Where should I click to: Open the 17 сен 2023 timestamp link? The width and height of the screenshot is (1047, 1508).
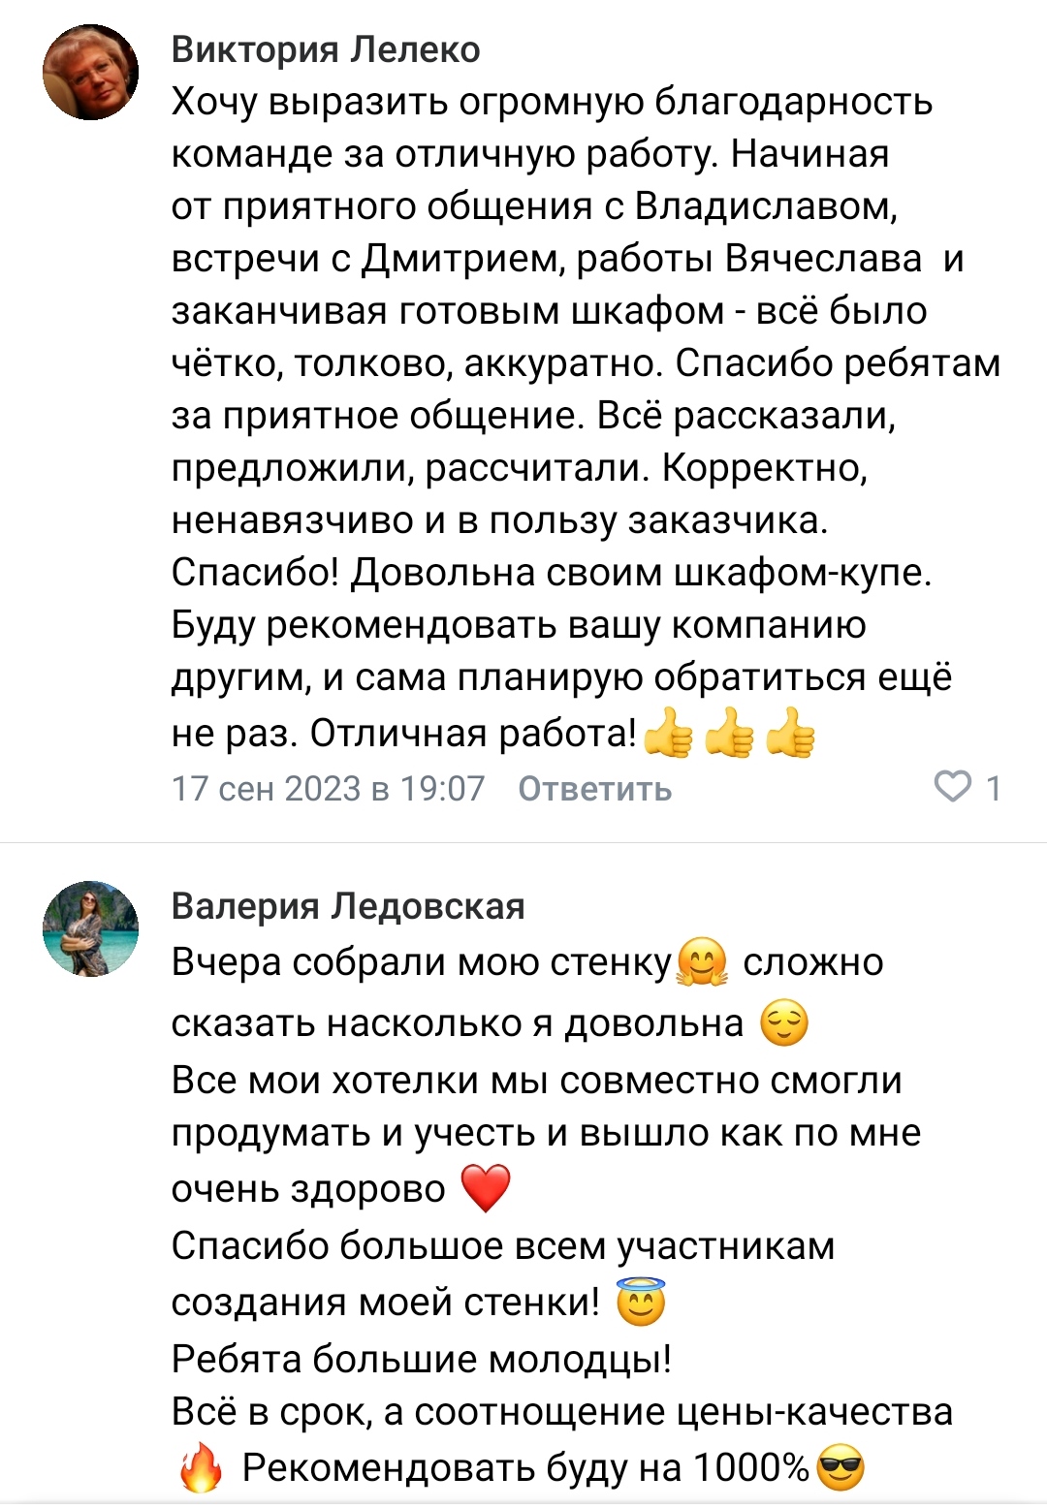click(x=328, y=789)
